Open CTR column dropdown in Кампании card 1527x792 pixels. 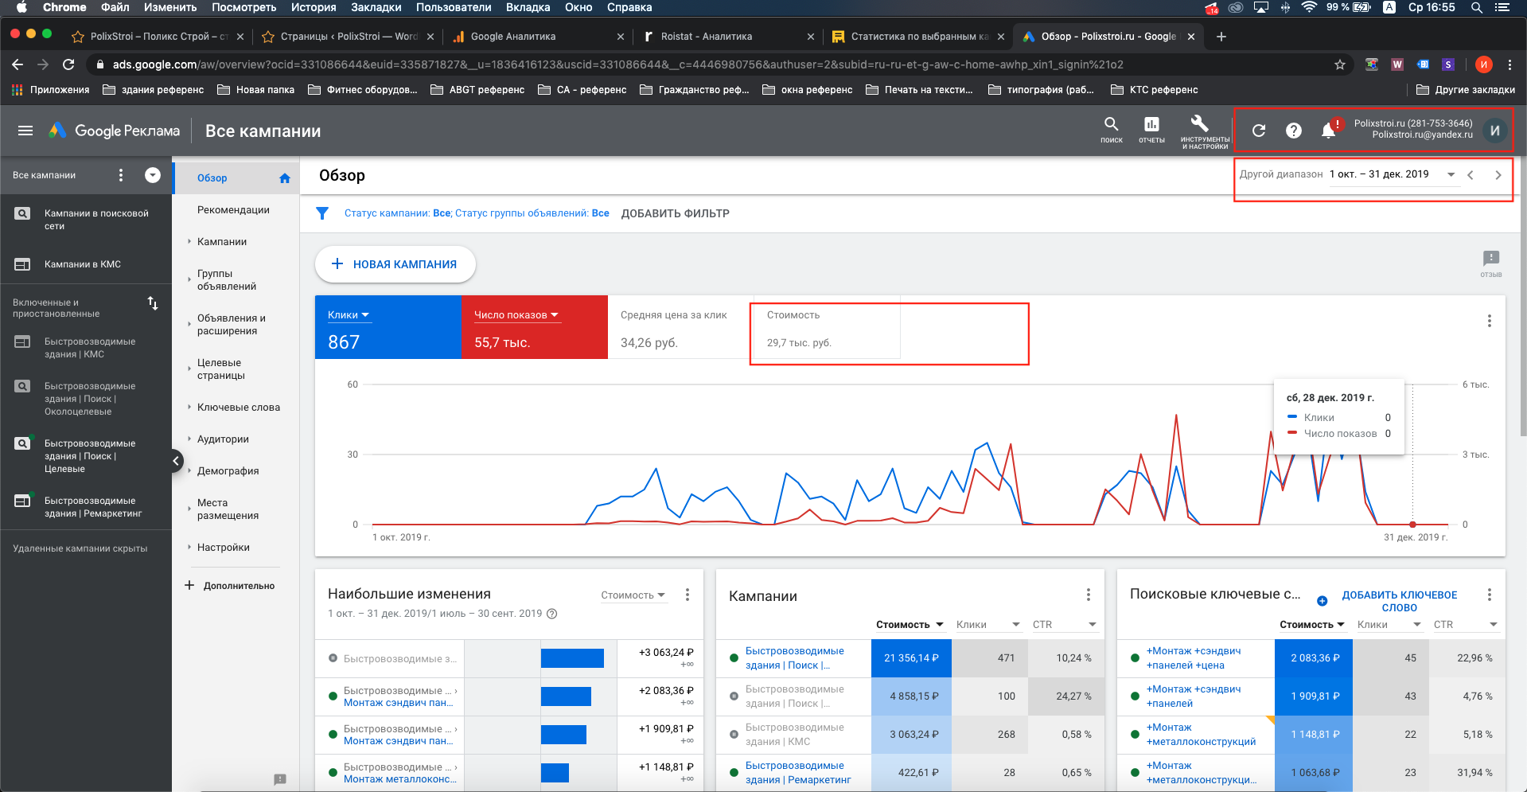click(1065, 625)
